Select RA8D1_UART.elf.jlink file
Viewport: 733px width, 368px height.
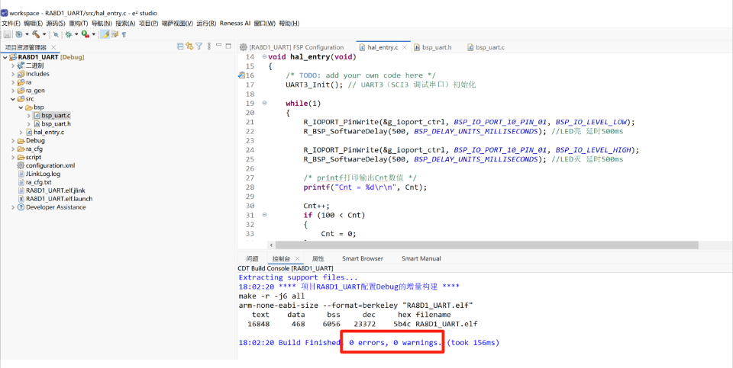[55, 190]
